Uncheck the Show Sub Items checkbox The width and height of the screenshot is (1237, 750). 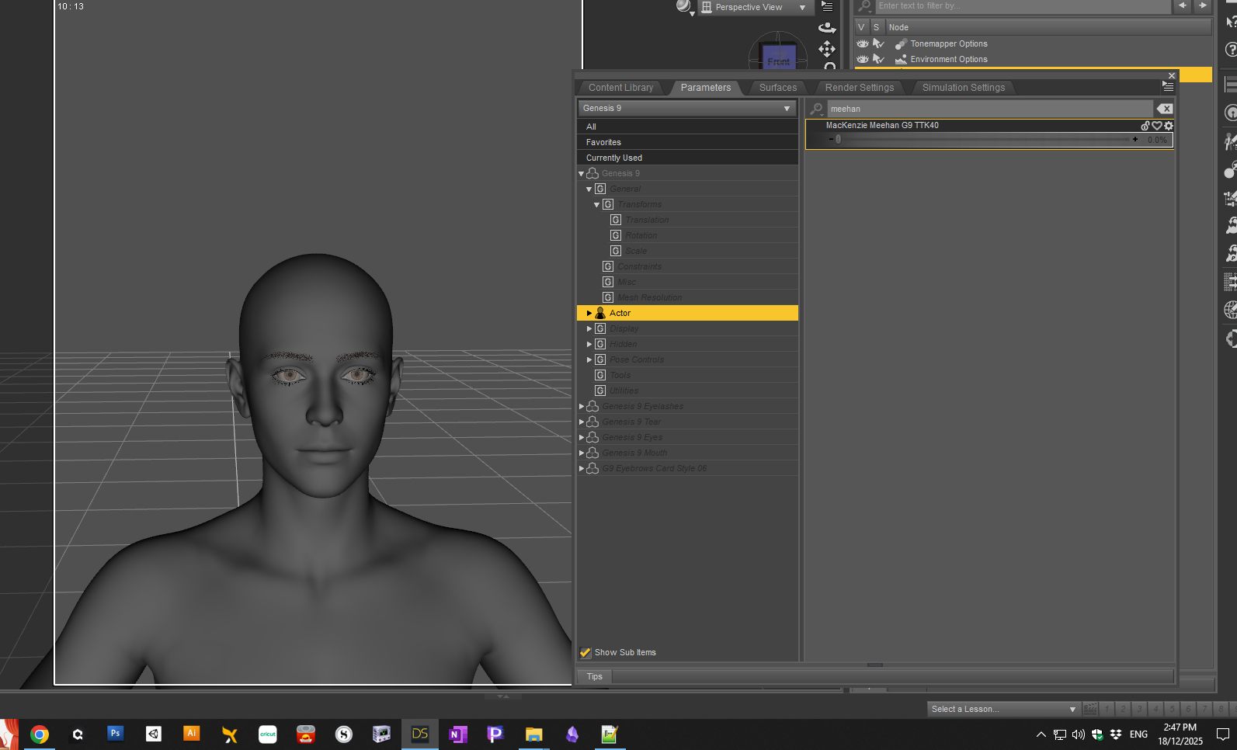(x=585, y=653)
